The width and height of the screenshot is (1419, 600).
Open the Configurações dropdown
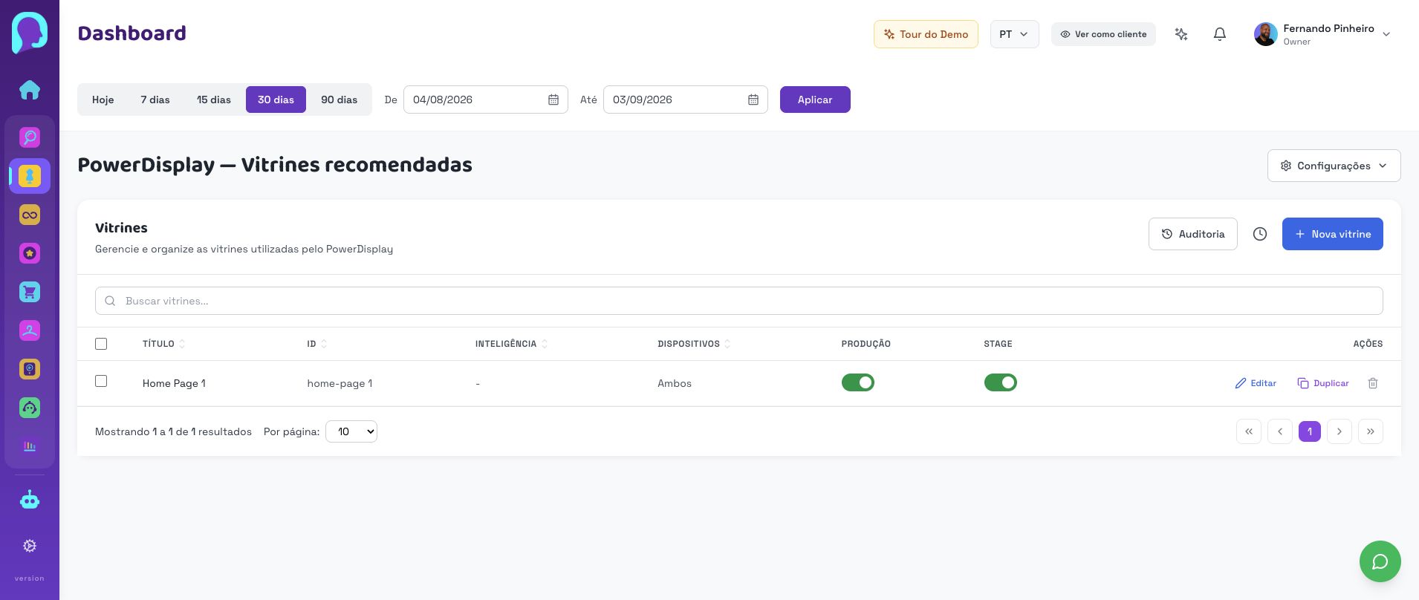pyautogui.click(x=1334, y=166)
